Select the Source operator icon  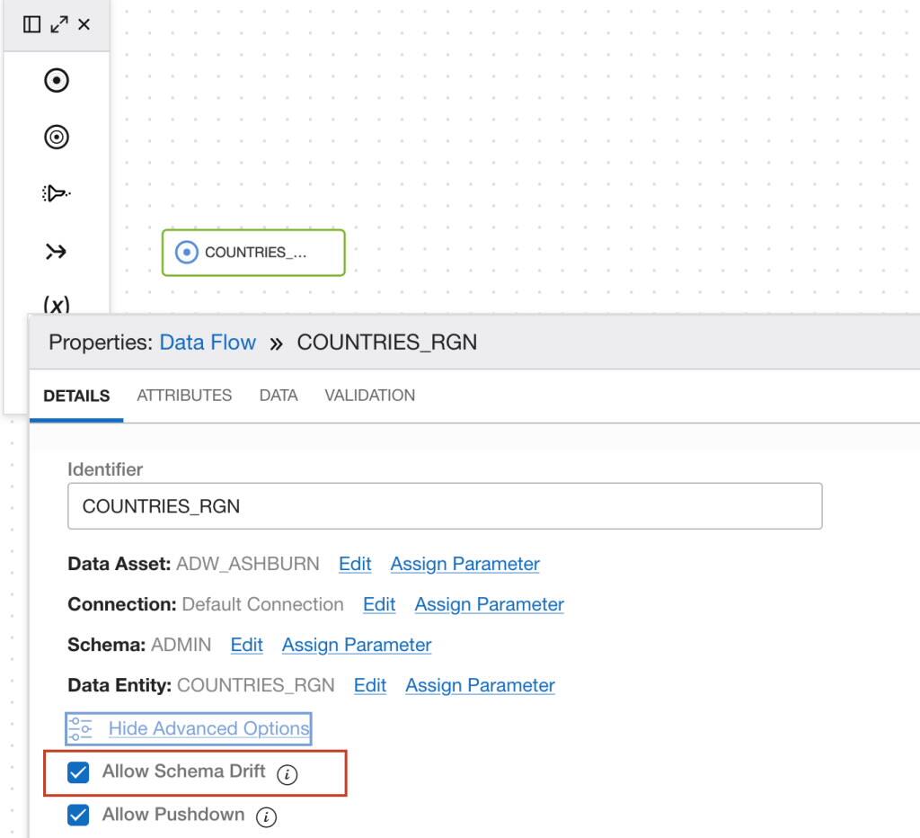56,80
